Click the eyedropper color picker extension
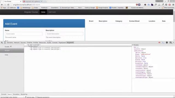The width and height of the screenshot is (175, 98). [x=163, y=5]
